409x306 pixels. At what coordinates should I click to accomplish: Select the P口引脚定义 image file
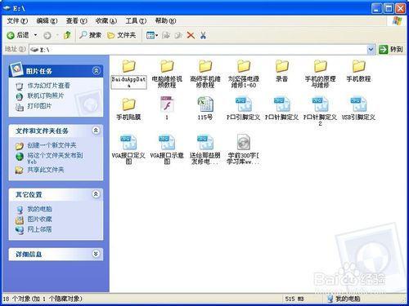click(x=244, y=109)
